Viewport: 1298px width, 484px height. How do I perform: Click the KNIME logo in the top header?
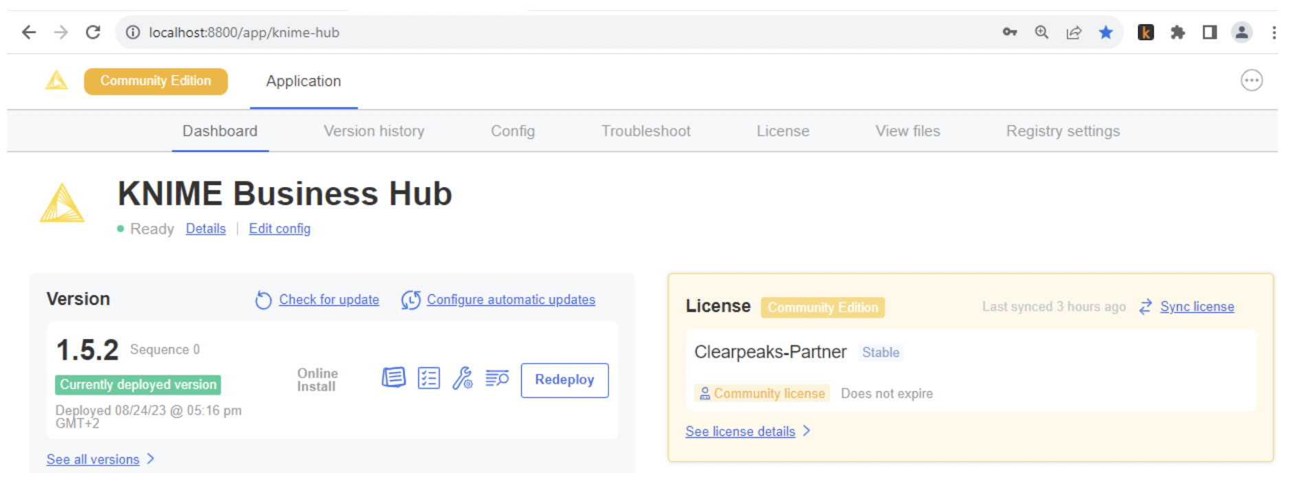56,80
